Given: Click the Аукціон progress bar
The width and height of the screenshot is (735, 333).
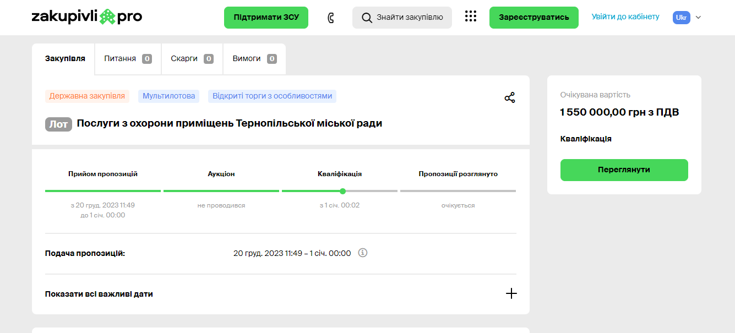Looking at the screenshot, I should (x=221, y=191).
